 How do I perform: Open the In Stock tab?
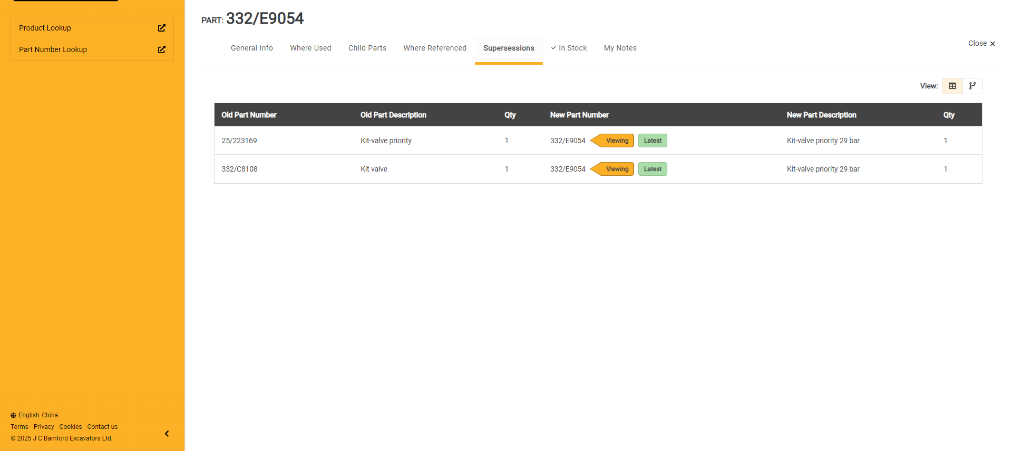[569, 48]
